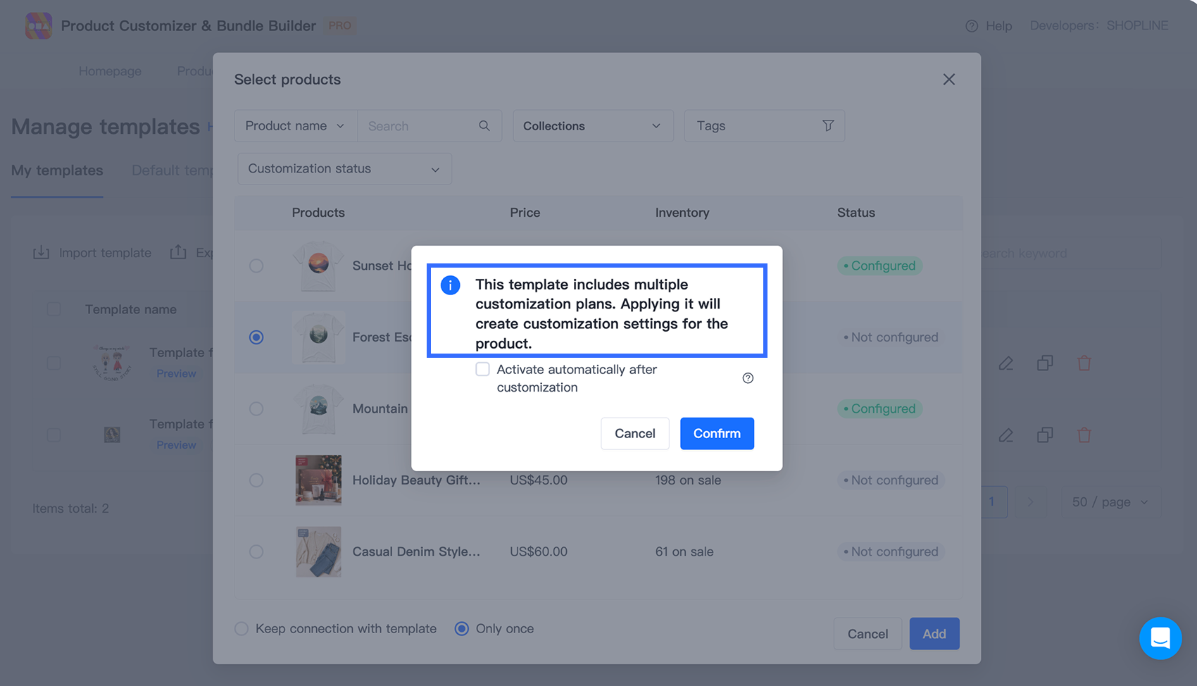Image resolution: width=1197 pixels, height=686 pixels.
Task: Click the help question icon beside auto-activate option
Action: pyautogui.click(x=748, y=378)
